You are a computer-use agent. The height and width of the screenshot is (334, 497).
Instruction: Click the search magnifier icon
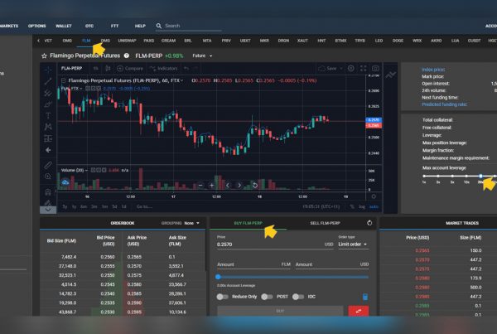[x=159, y=26]
